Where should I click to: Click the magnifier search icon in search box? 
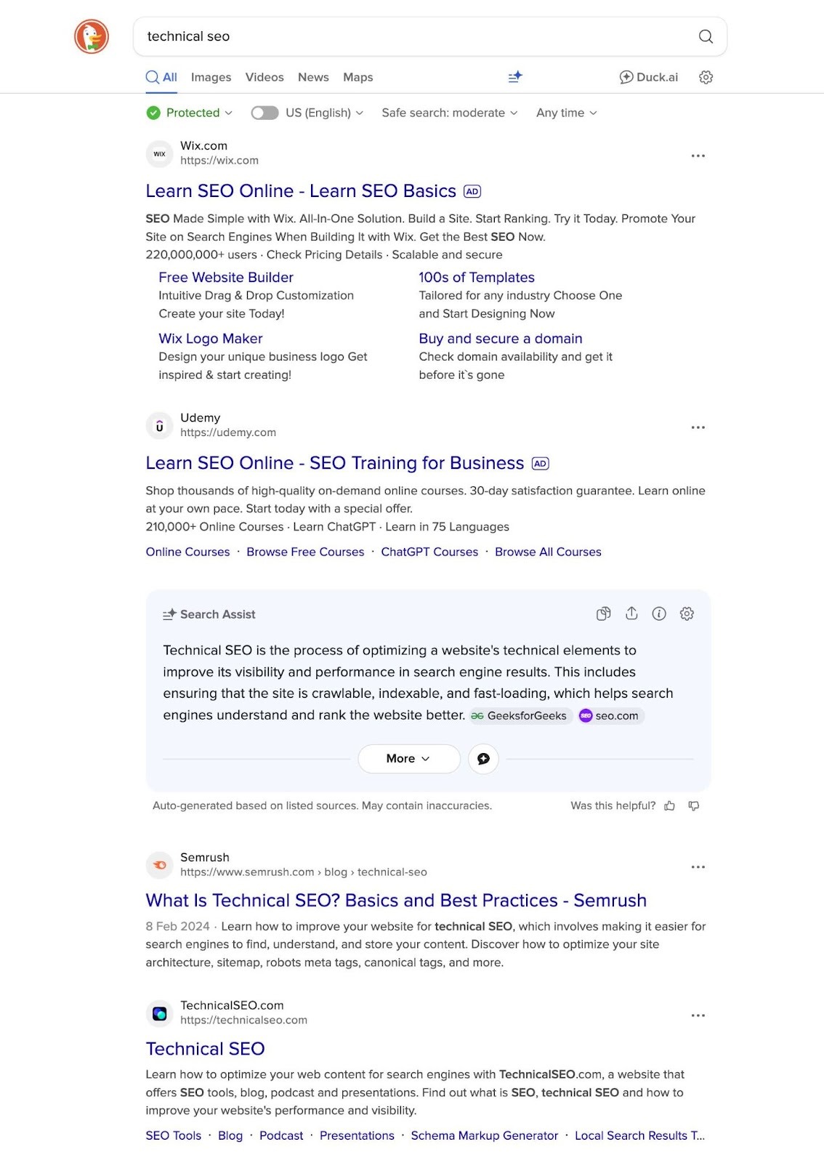pyautogui.click(x=705, y=37)
